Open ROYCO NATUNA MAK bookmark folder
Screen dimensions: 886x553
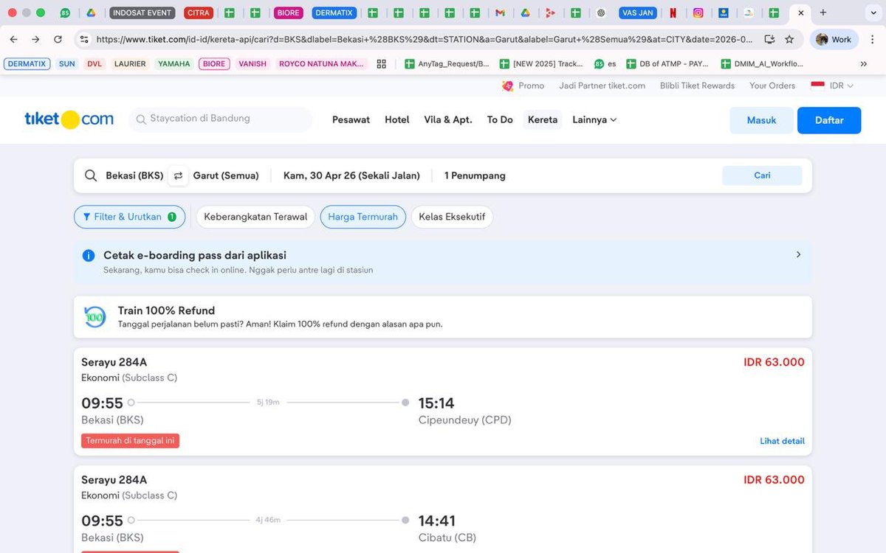point(321,64)
